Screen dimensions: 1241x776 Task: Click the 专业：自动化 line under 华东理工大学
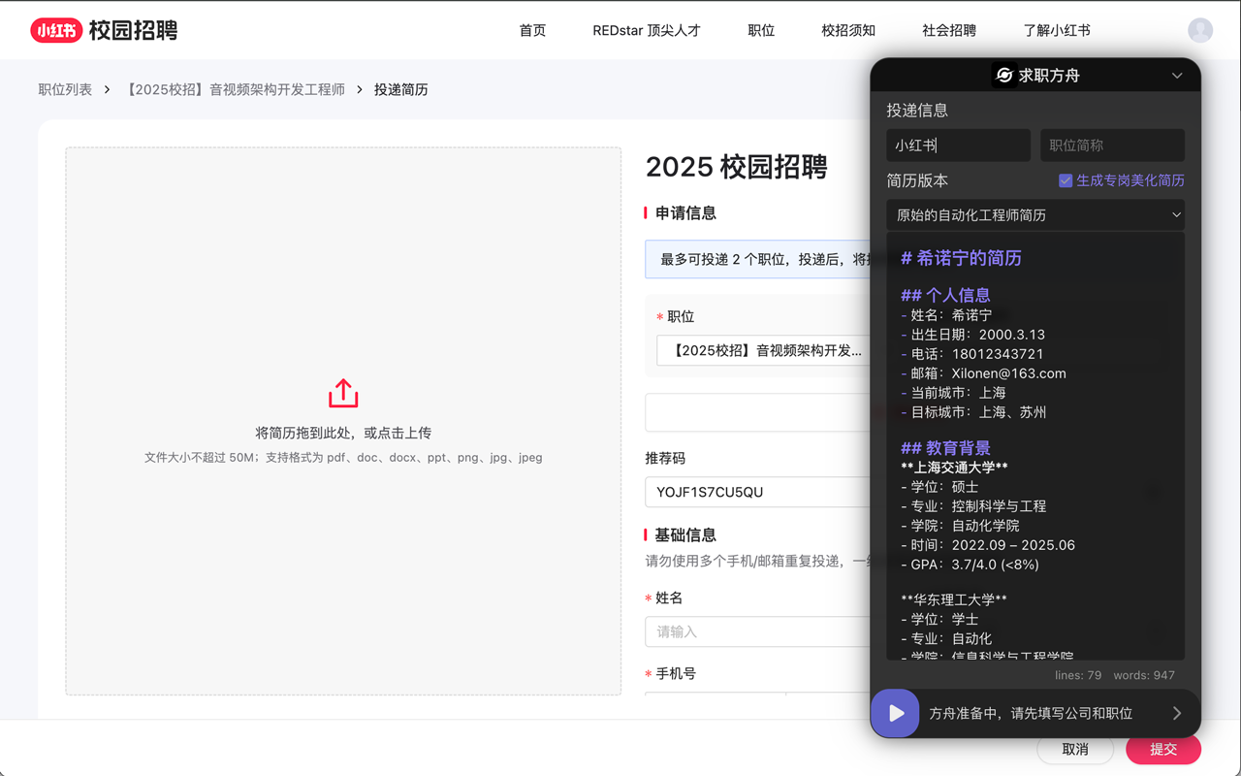[946, 638]
